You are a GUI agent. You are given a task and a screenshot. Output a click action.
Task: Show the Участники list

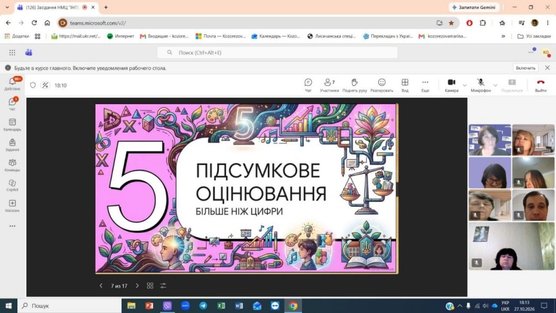pyautogui.click(x=329, y=85)
